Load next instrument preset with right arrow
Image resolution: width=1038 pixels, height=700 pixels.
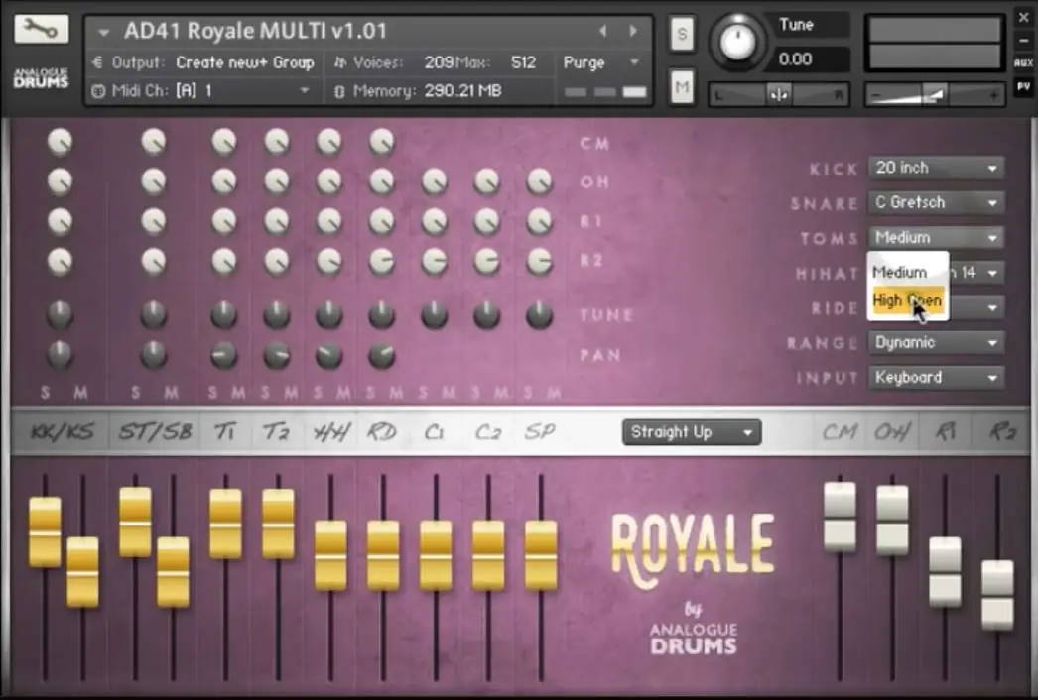pyautogui.click(x=633, y=31)
